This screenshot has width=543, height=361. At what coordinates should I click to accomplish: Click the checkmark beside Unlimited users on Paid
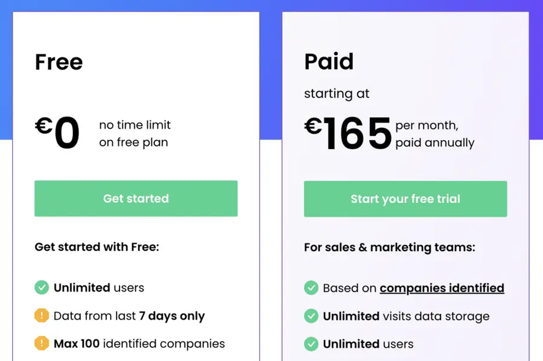coord(311,343)
